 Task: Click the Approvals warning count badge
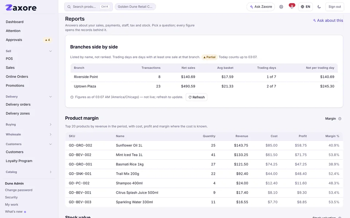click(x=47, y=40)
